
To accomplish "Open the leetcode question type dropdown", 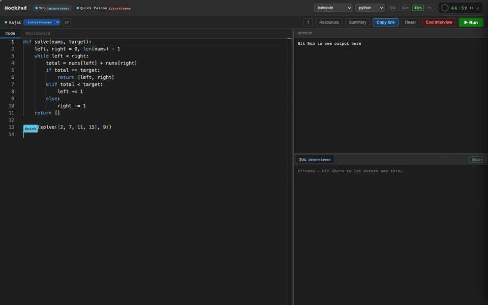I will 332,8.
